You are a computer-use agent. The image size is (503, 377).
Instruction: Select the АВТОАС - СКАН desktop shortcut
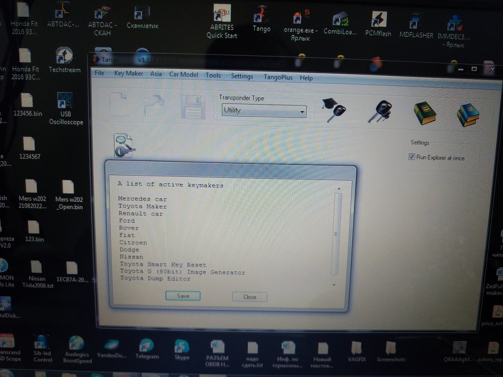click(102, 20)
